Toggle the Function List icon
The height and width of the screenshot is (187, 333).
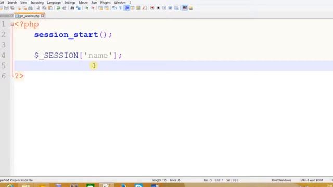[144, 8]
